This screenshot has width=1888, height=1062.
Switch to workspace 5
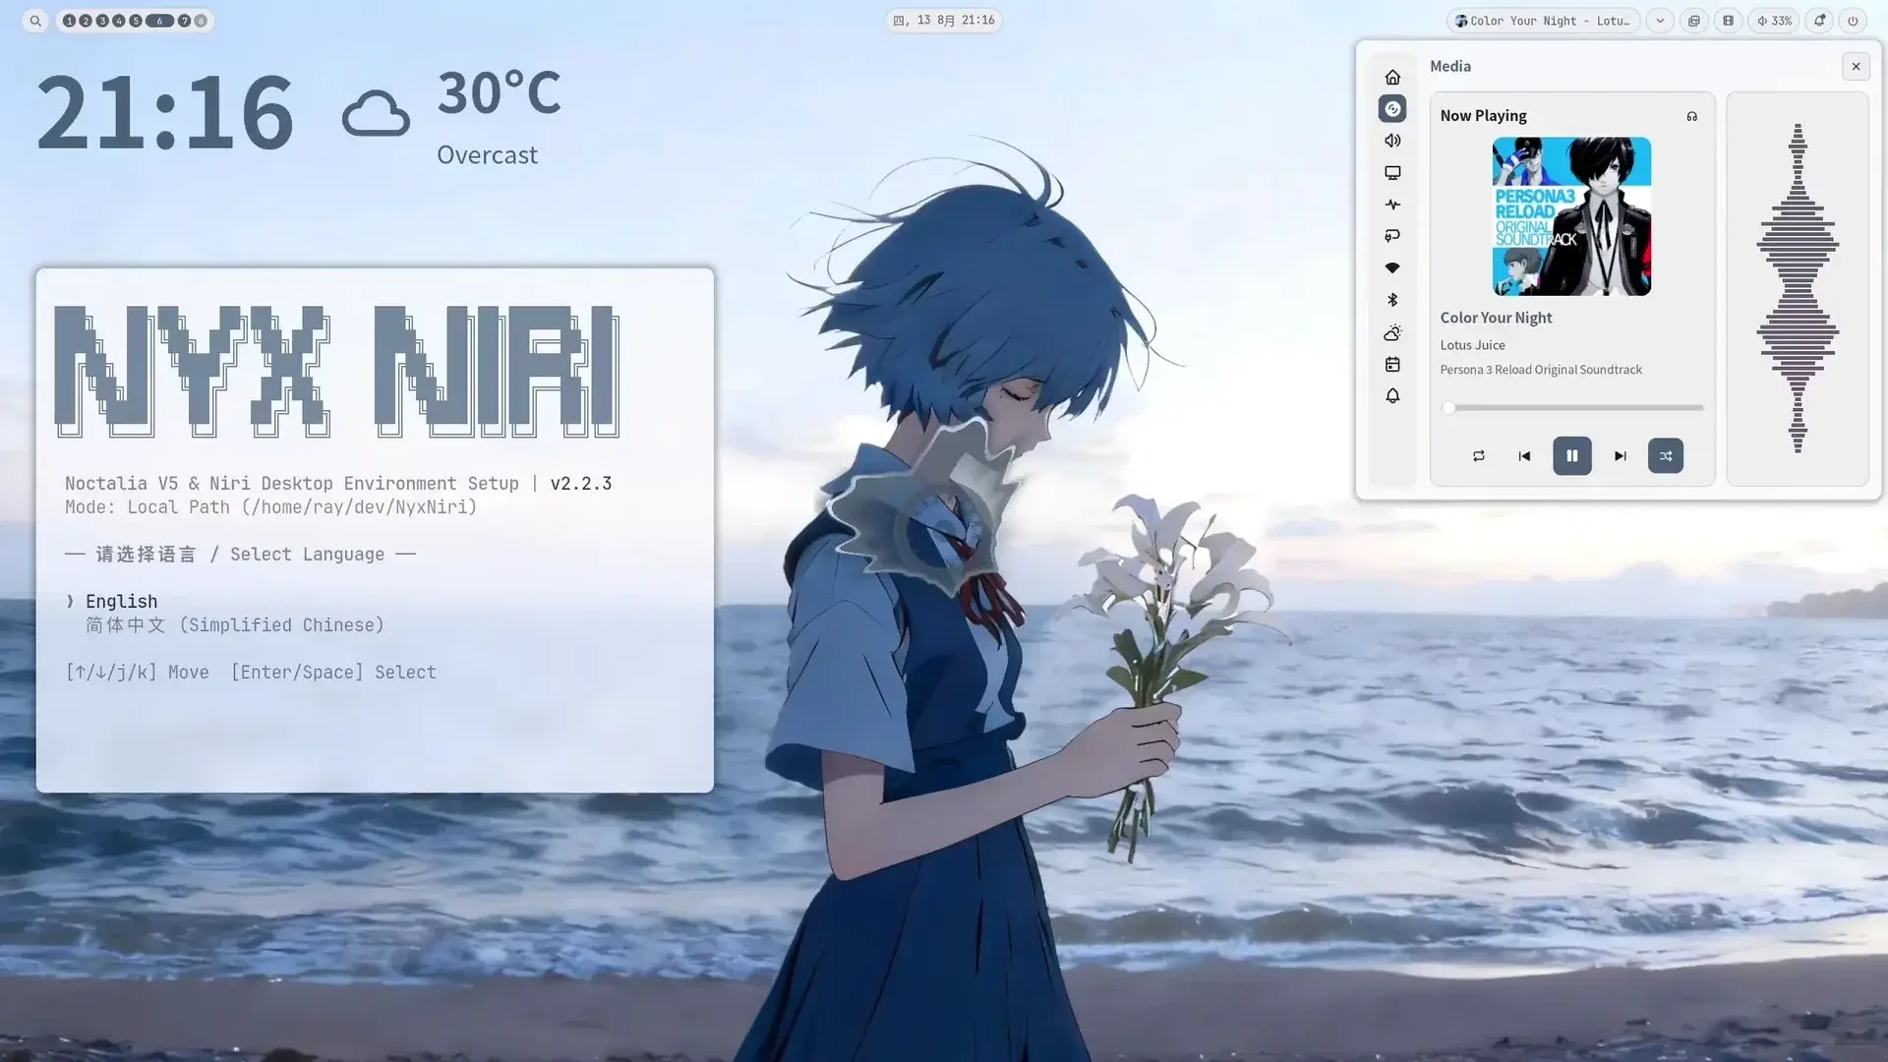(x=136, y=21)
